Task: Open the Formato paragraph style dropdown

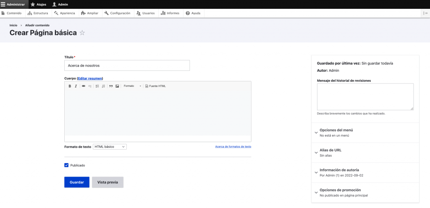Action: 132,86
